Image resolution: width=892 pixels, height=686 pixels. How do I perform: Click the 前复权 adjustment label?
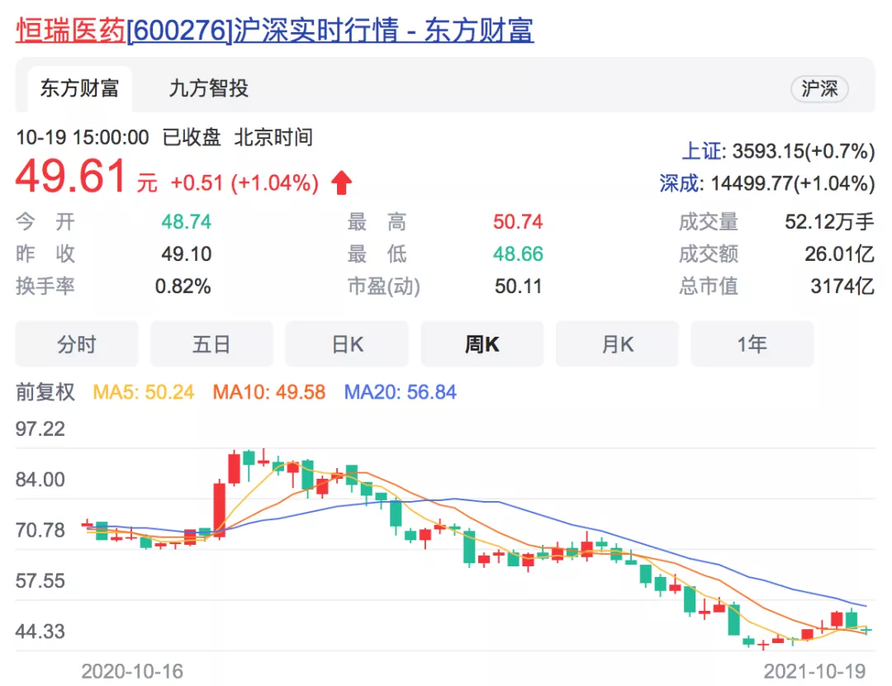tap(45, 391)
